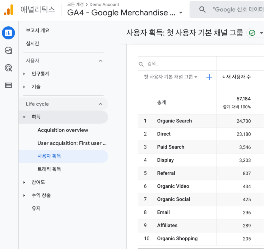Collapse the Life cycle section
This screenshot has width=265, height=252.
point(100,104)
